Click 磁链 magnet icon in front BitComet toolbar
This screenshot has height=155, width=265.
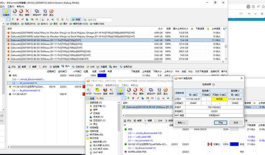click(105, 91)
